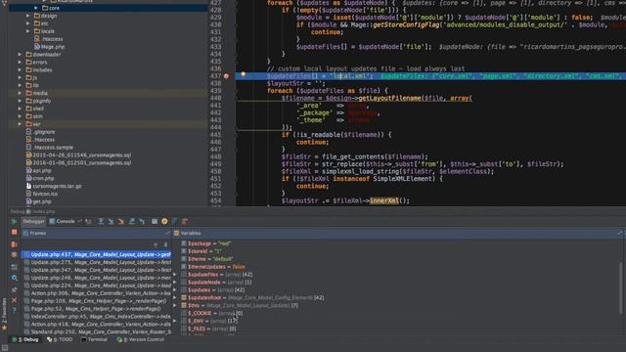Screen dimensions: 626x352
Task: Select next frame with the down arrow
Action: [165, 244]
